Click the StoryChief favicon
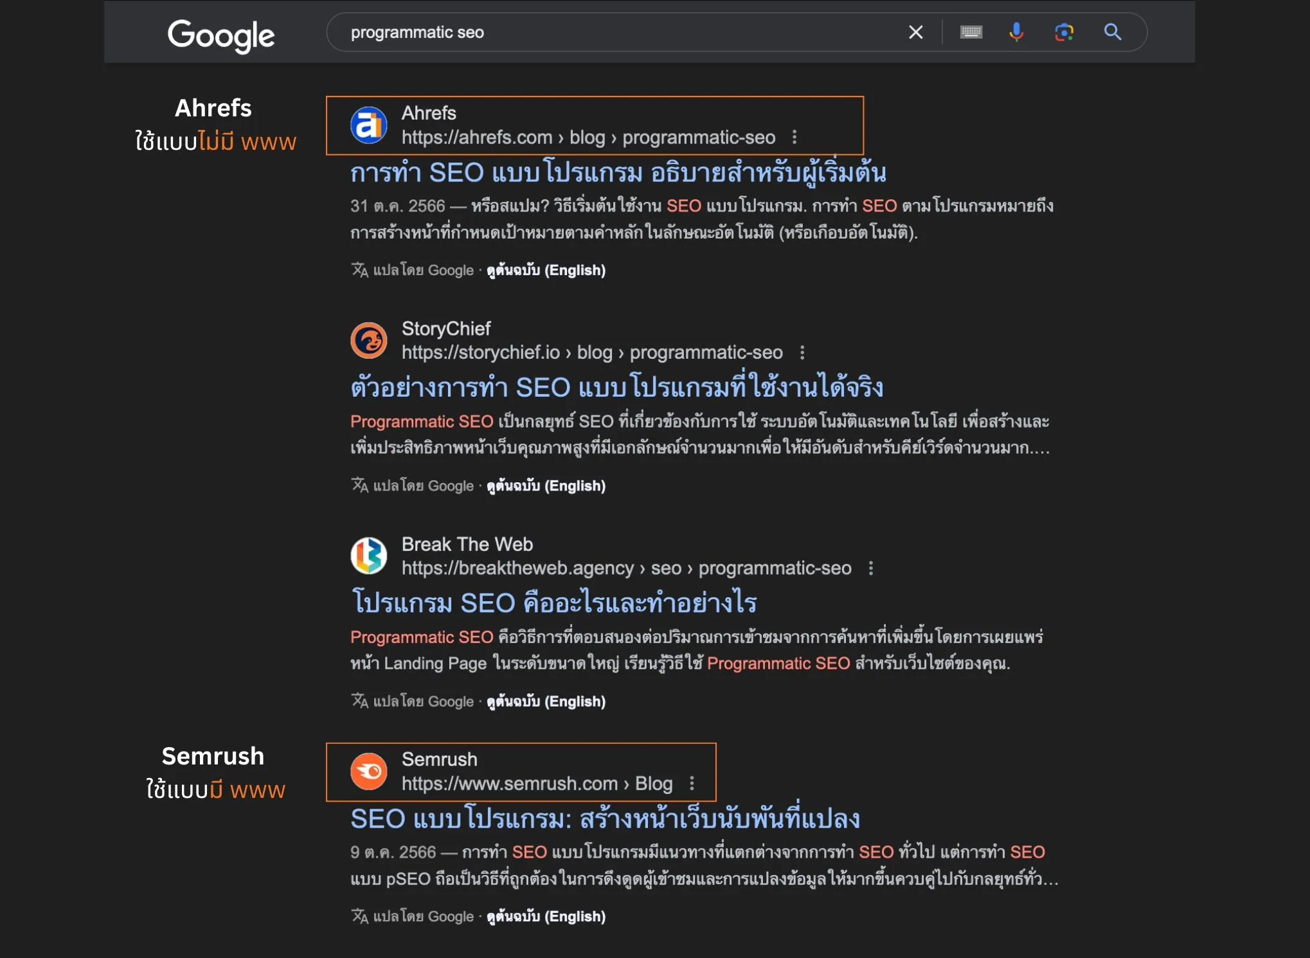Screen dimensions: 1310x958 pos(368,341)
